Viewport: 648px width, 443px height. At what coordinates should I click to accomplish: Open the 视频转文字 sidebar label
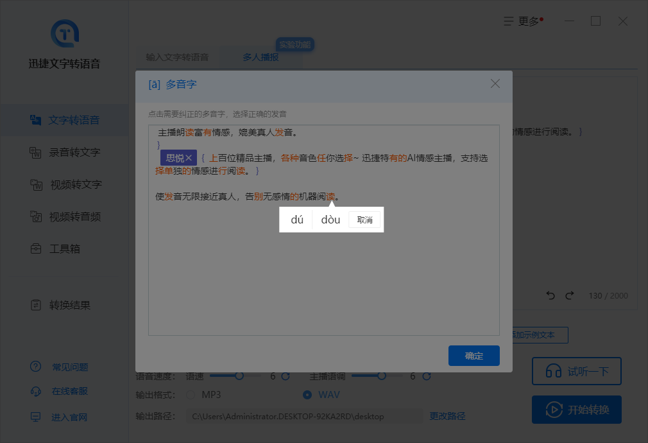pos(76,184)
